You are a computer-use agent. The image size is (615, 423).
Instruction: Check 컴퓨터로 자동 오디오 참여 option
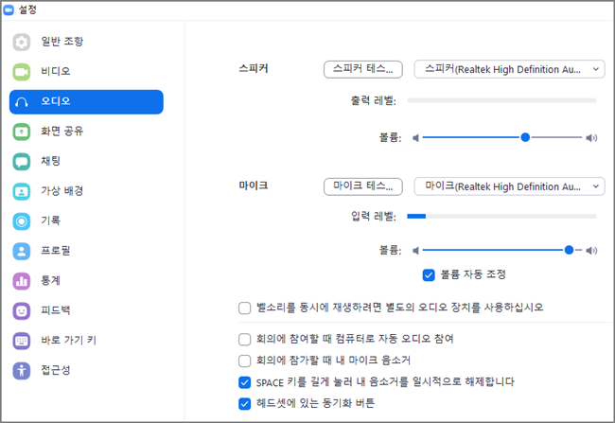pyautogui.click(x=245, y=340)
